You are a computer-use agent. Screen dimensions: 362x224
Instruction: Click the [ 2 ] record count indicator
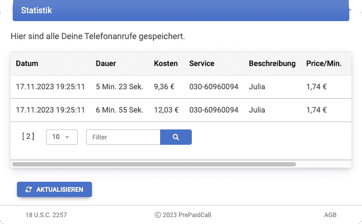point(28,136)
